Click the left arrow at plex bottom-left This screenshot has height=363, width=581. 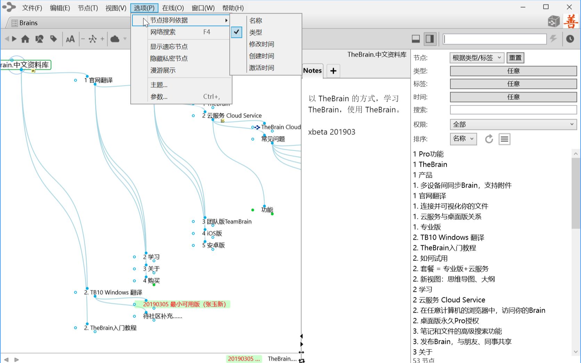6,360
